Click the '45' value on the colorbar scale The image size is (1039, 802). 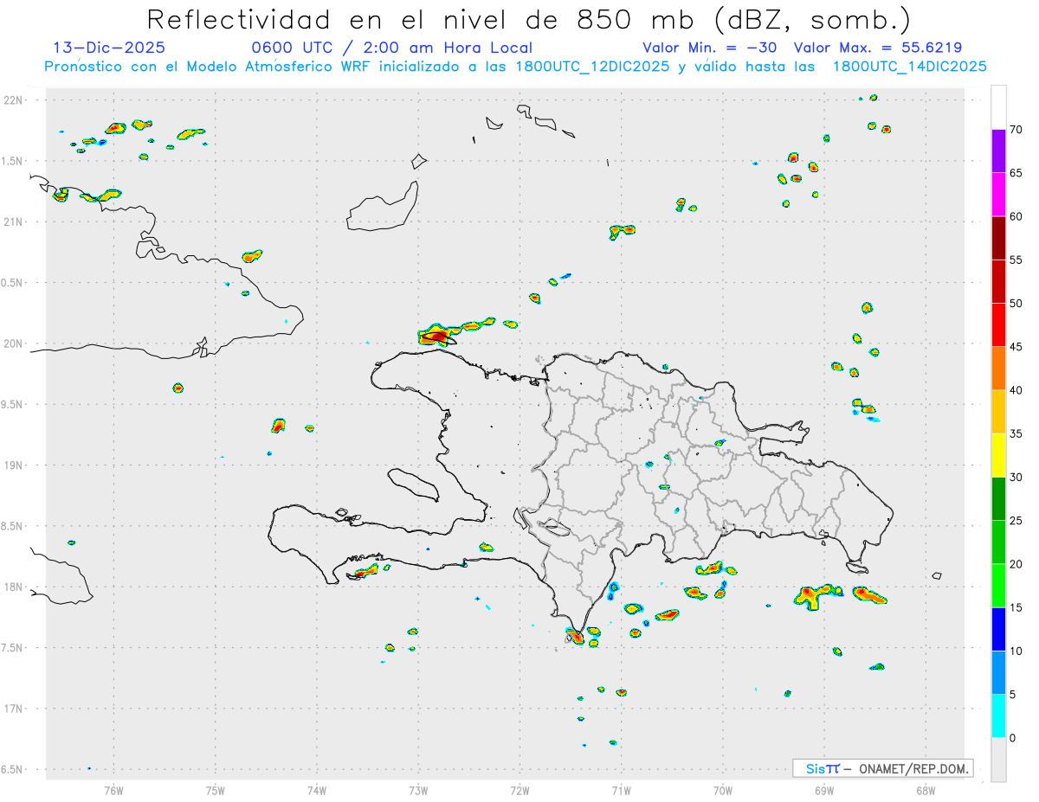[1016, 347]
